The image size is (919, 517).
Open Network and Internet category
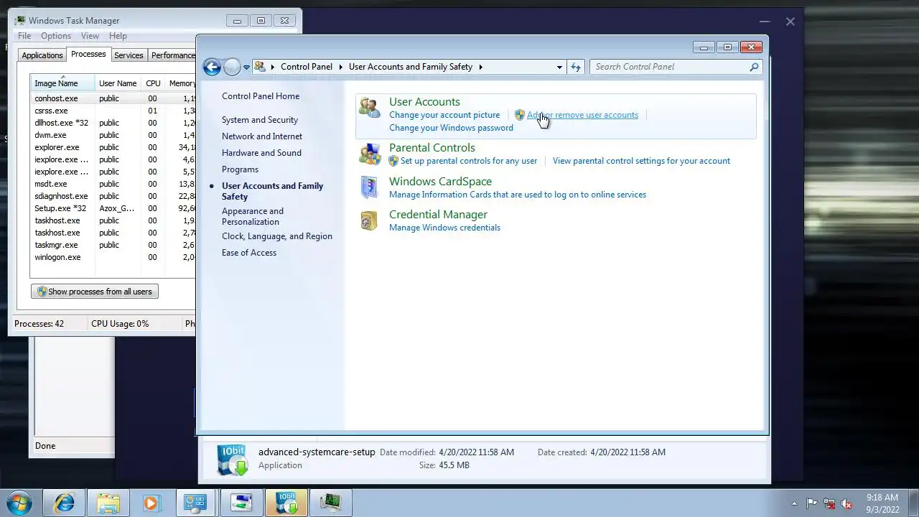tap(262, 136)
